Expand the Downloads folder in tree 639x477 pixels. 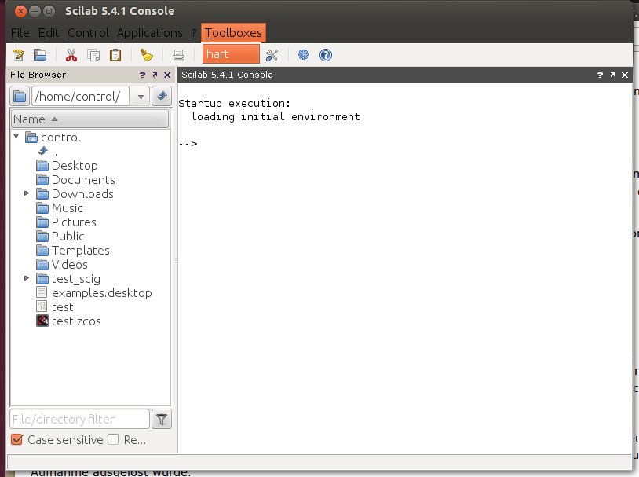point(27,193)
